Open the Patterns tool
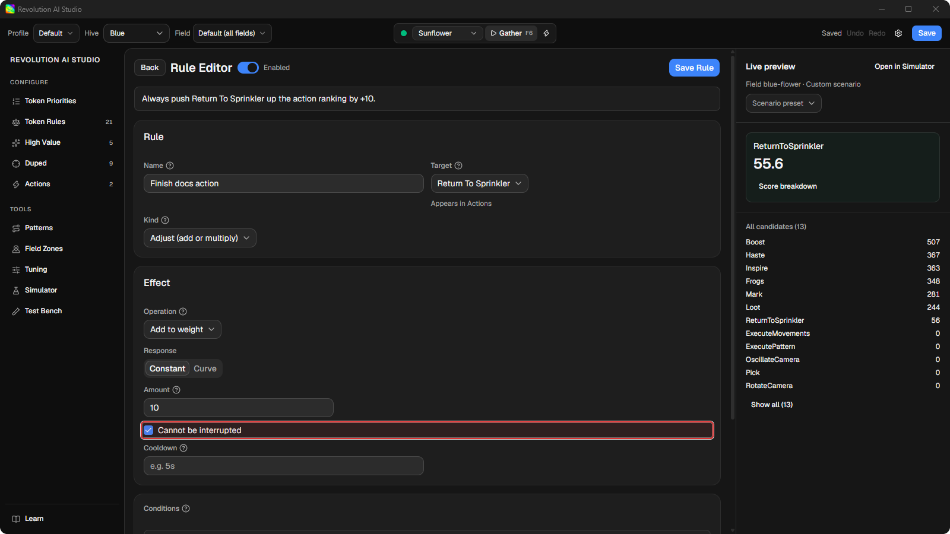 (62, 228)
